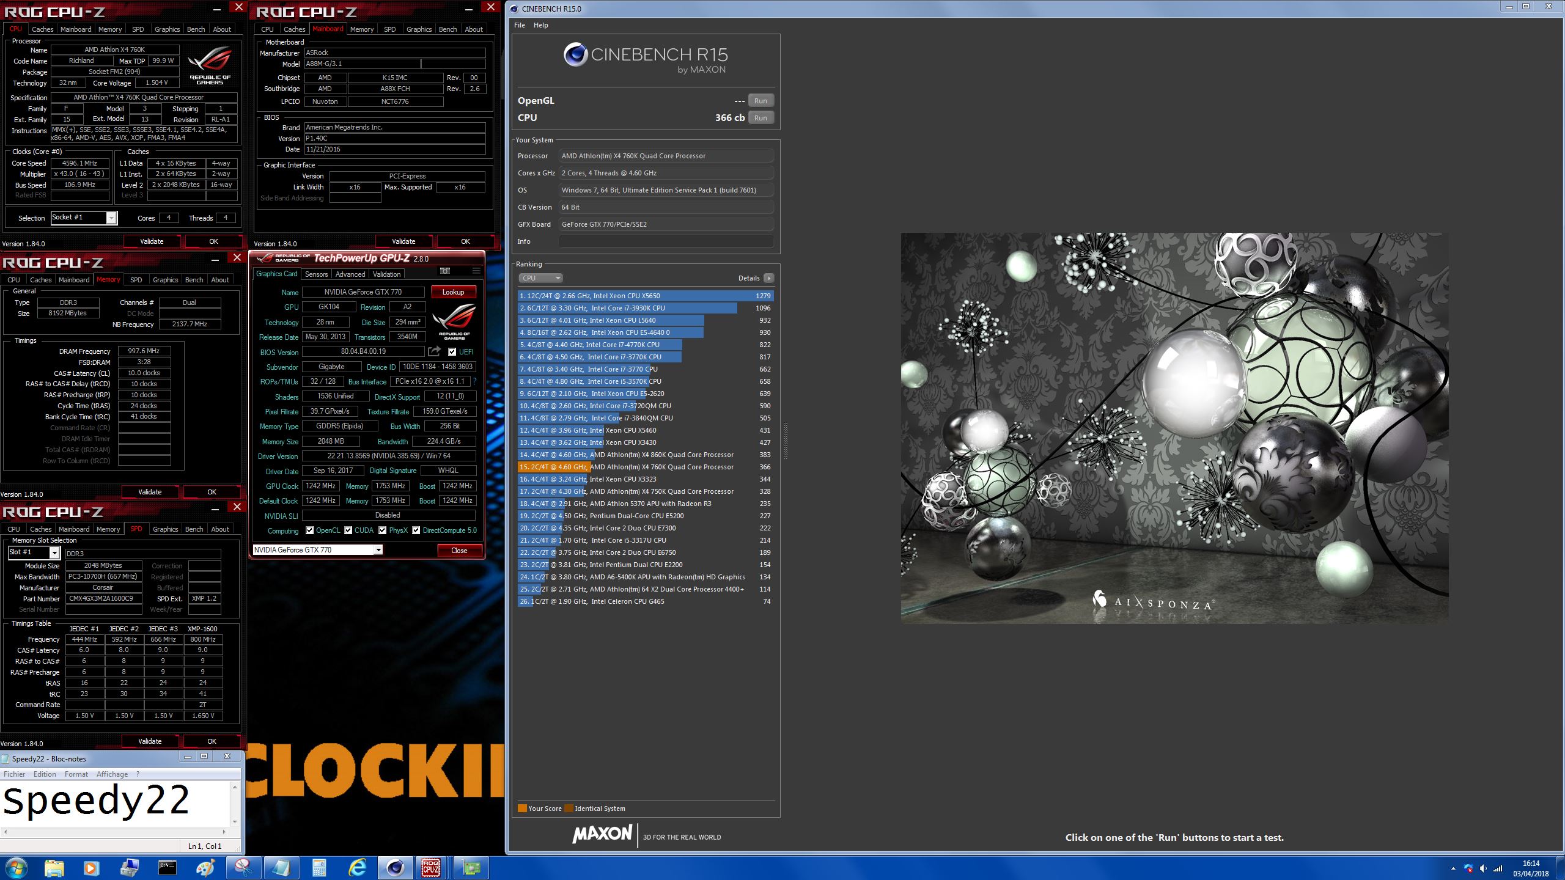
Task: Select the Xeon X5650 ranking row scoring 1279
Action: 646,296
